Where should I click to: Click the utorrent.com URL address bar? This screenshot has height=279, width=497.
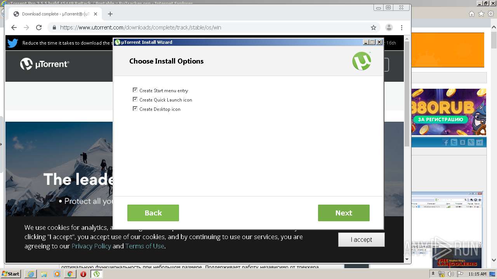214,28
